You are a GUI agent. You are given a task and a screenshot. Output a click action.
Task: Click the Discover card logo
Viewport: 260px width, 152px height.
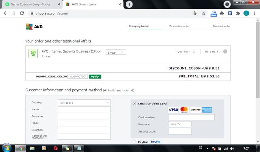(x=195, y=110)
